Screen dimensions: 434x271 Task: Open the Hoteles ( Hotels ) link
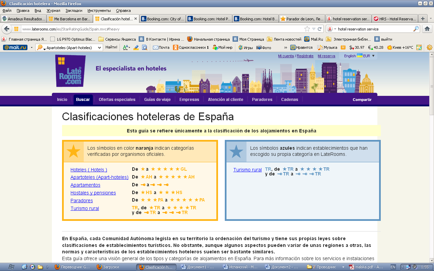click(89, 170)
